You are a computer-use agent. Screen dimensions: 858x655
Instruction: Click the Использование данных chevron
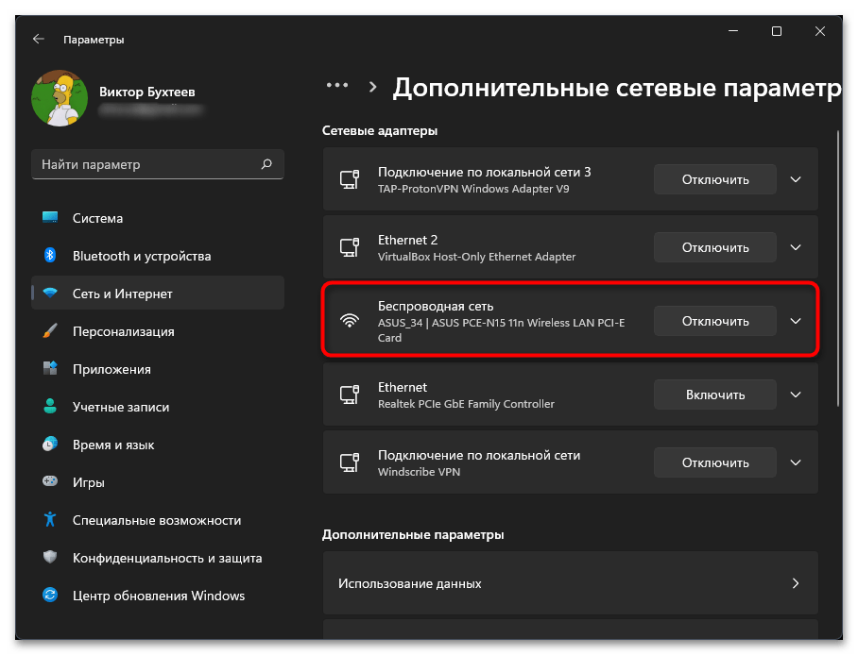tap(796, 583)
